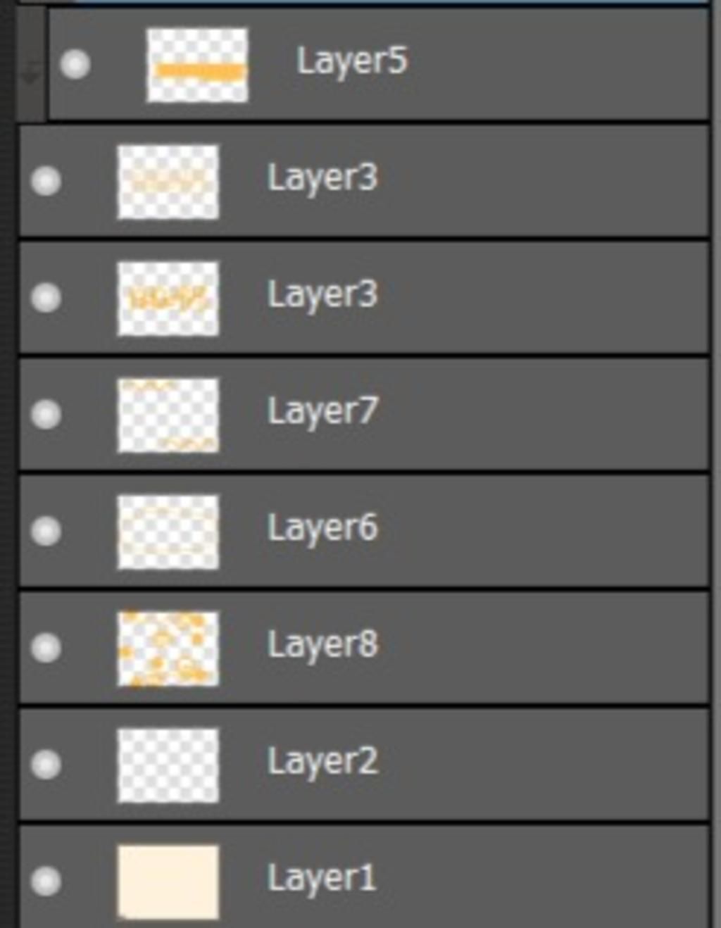Select Layer7 thumbnail with corner marks
Screen dimensions: 721x928
coord(168,415)
